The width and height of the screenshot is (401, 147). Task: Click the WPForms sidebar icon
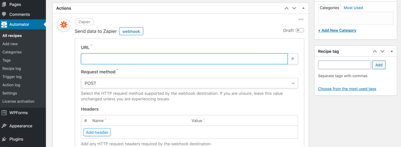(x=4, y=113)
